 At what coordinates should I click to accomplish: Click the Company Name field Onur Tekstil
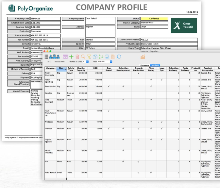click(100, 21)
